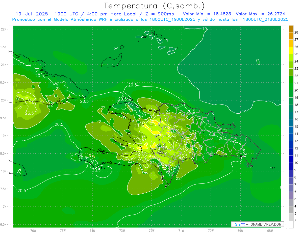Viewport: 303px width, 234px height.
Task: Click the "10" label on color scale
Action: pyautogui.click(x=296, y=163)
